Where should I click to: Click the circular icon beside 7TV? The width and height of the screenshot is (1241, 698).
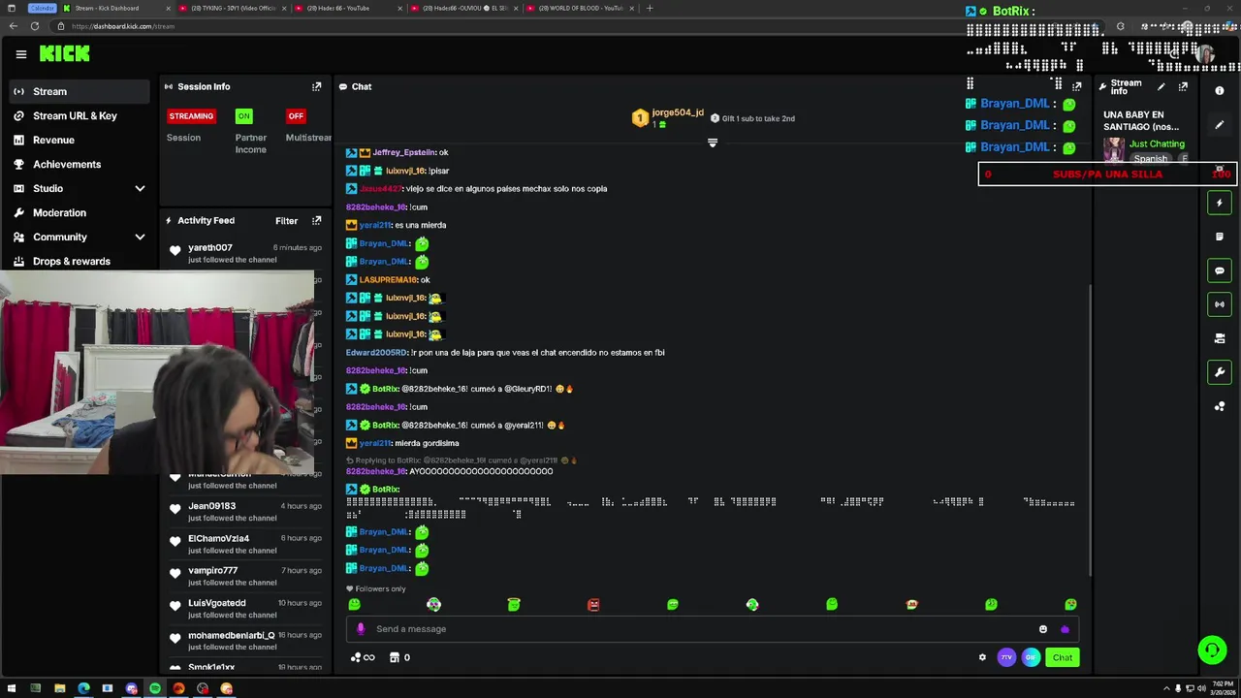(1031, 657)
